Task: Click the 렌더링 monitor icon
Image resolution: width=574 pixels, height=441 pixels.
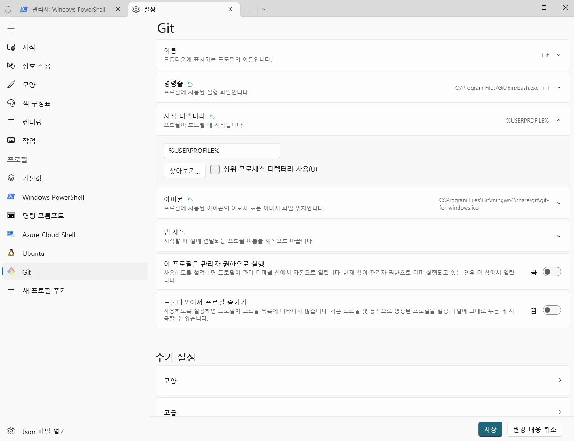Action: pos(11,122)
